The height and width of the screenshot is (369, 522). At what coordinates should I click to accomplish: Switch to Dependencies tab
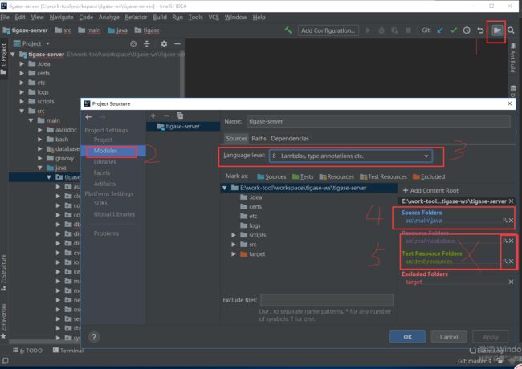coord(290,139)
